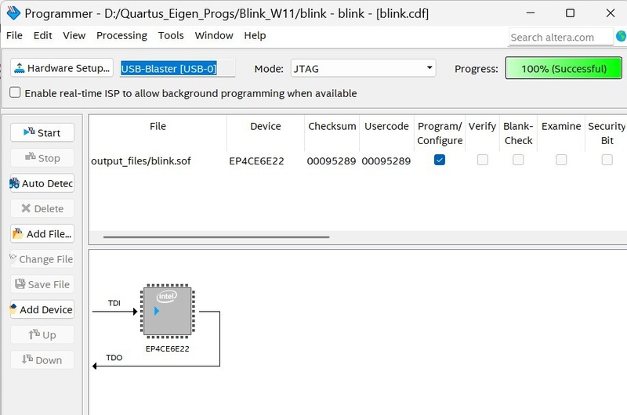
Task: Click the Start programming button
Action: pyautogui.click(x=42, y=132)
